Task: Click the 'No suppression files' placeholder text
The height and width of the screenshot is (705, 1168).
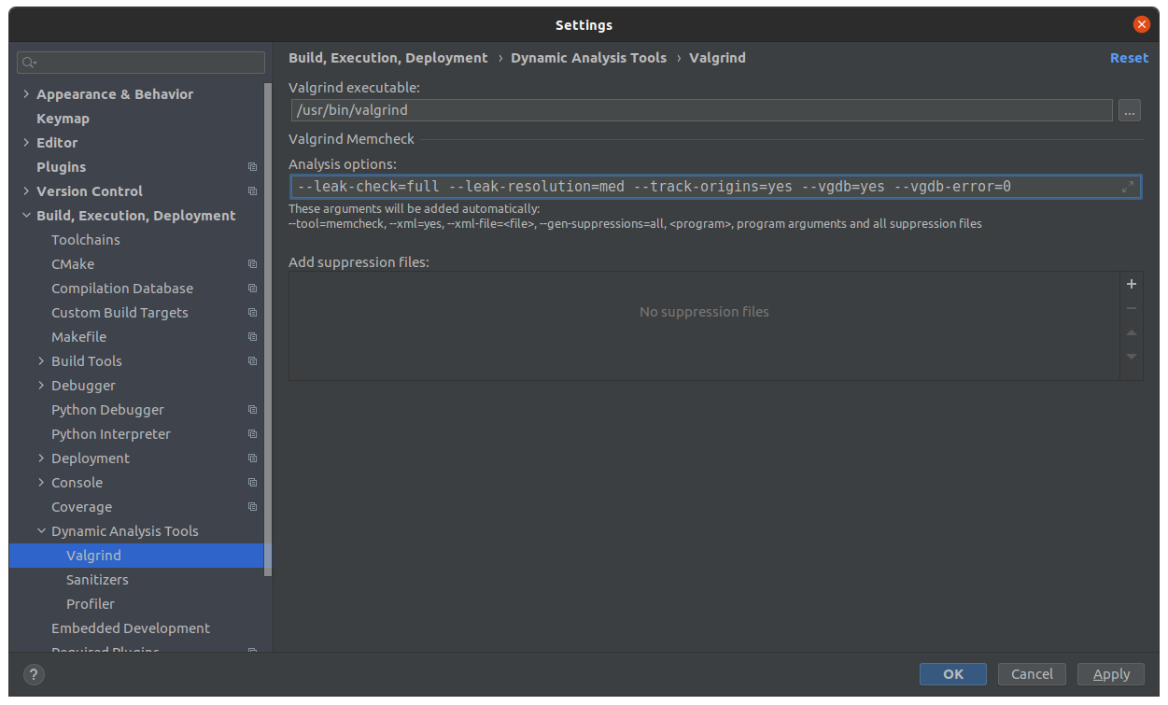Action: tap(704, 312)
